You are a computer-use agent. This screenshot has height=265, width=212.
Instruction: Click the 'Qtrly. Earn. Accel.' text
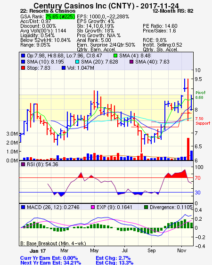(x=97, y=49)
